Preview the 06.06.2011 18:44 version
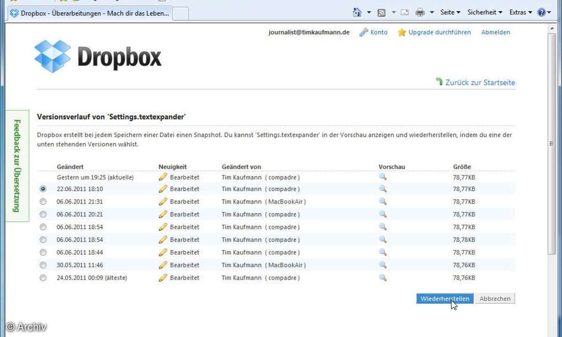 coord(383,252)
